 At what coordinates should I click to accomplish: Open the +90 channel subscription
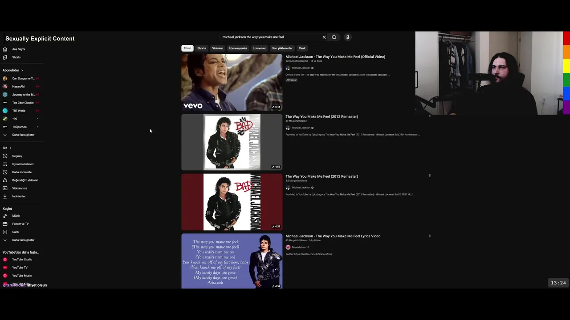(15, 119)
